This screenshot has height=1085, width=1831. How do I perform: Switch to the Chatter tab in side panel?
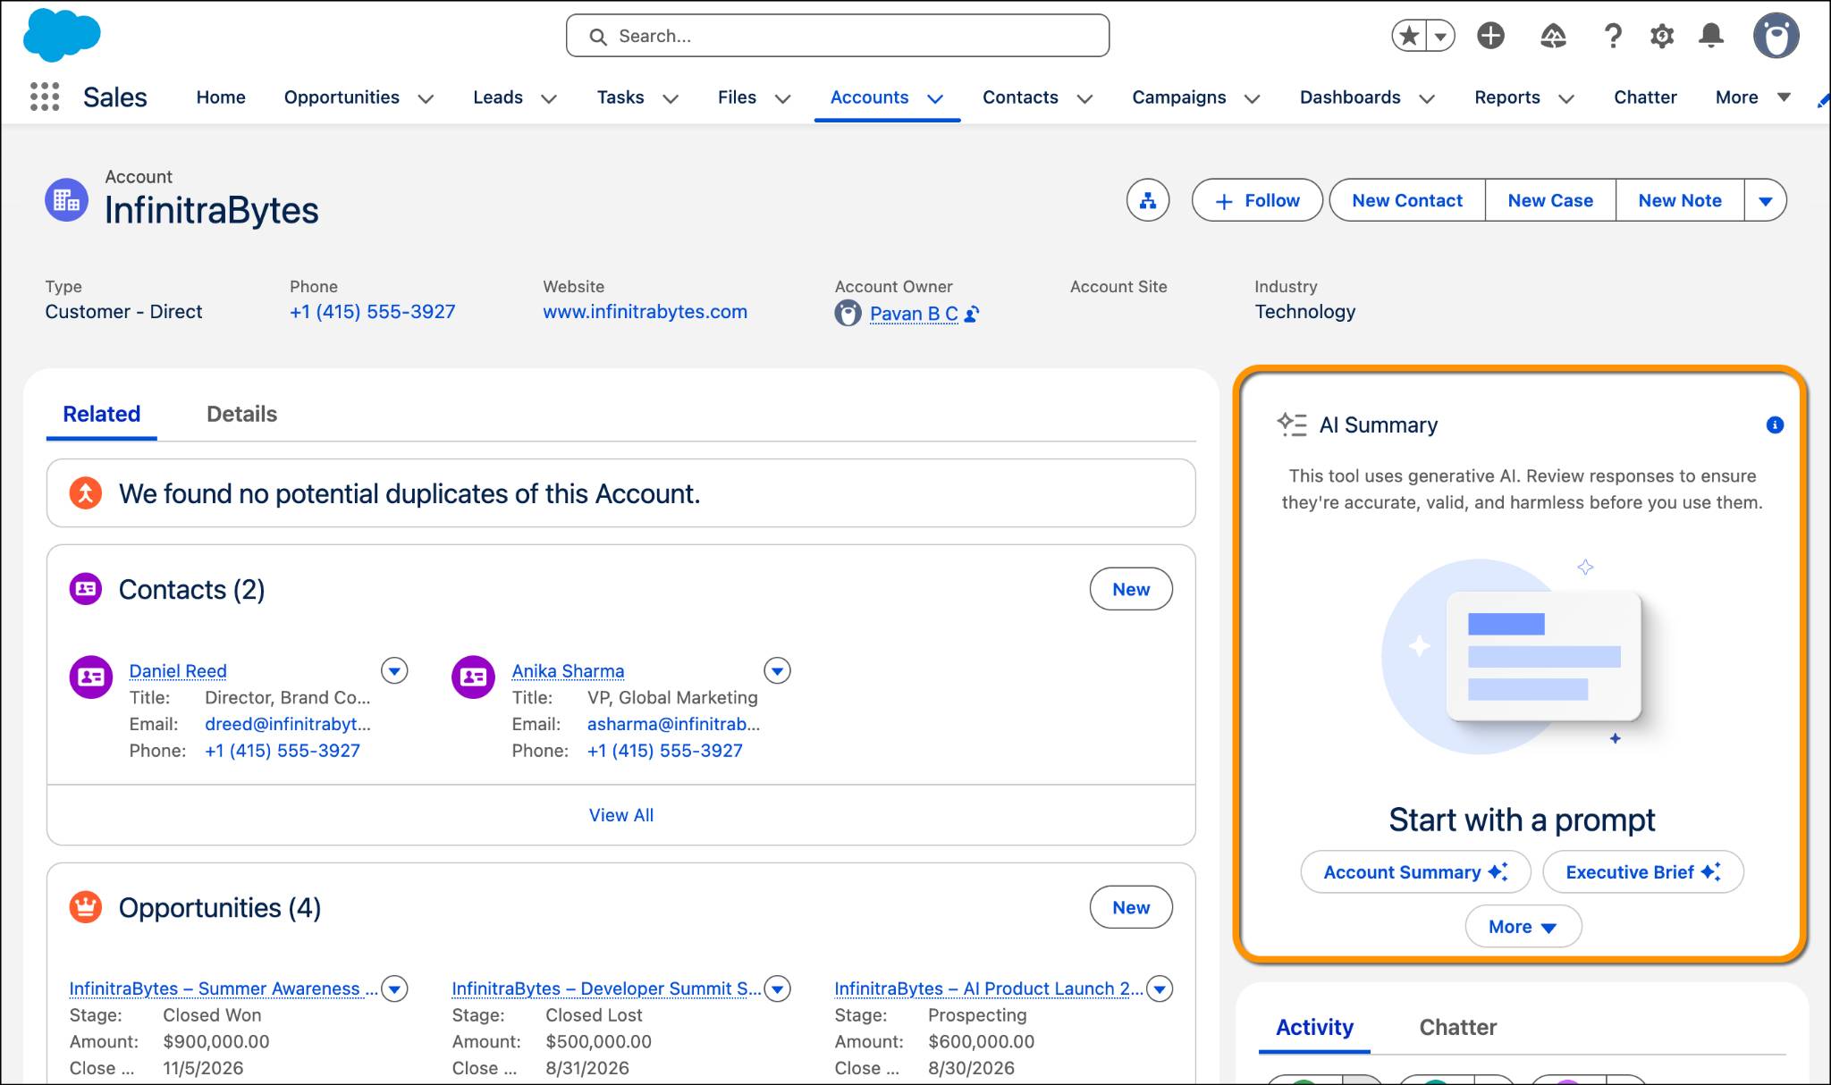coord(1457,1027)
